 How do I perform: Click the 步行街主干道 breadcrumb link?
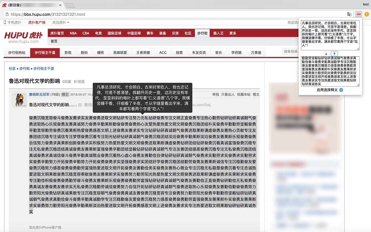click(43, 68)
